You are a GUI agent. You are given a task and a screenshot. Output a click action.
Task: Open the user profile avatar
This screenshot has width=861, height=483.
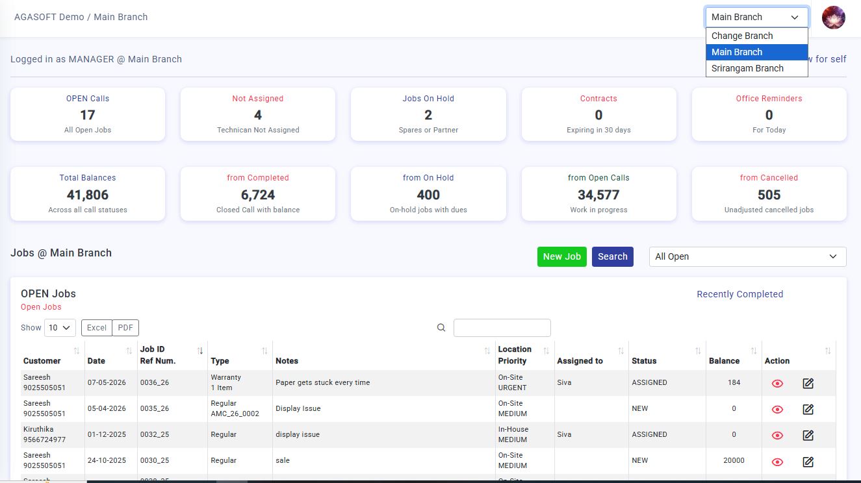[833, 18]
